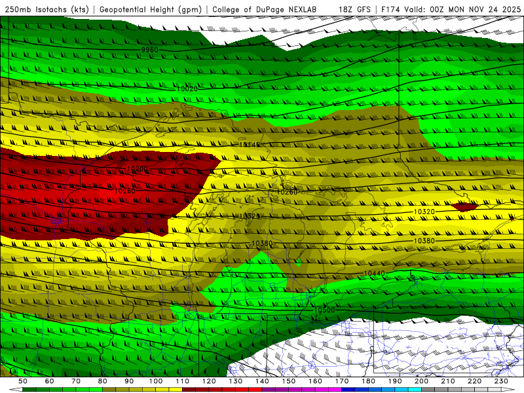This screenshot has width=524, height=393.
Task: Select the 10200 contour label in the jet core
Action: 138,168
